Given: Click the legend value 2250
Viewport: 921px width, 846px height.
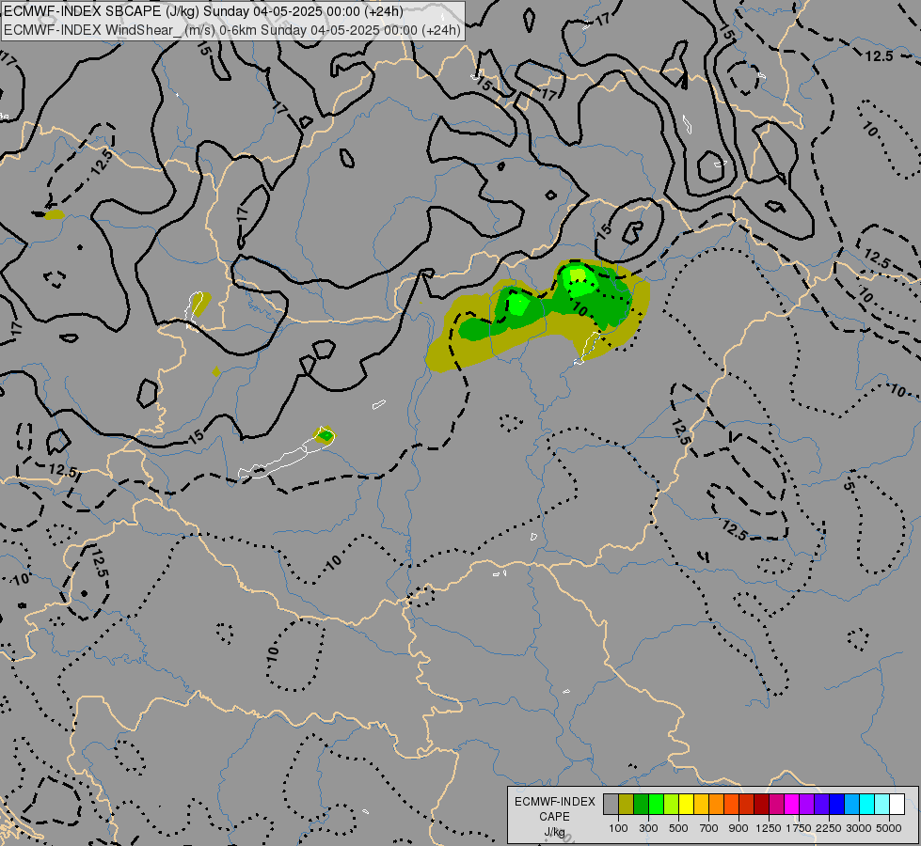Looking at the screenshot, I should point(828,828).
